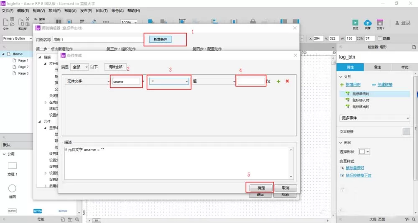Click the 鼠标移出时 event icon in inspector
Image resolution: width=418 pixels, height=223 pixels.
tap(347, 106)
